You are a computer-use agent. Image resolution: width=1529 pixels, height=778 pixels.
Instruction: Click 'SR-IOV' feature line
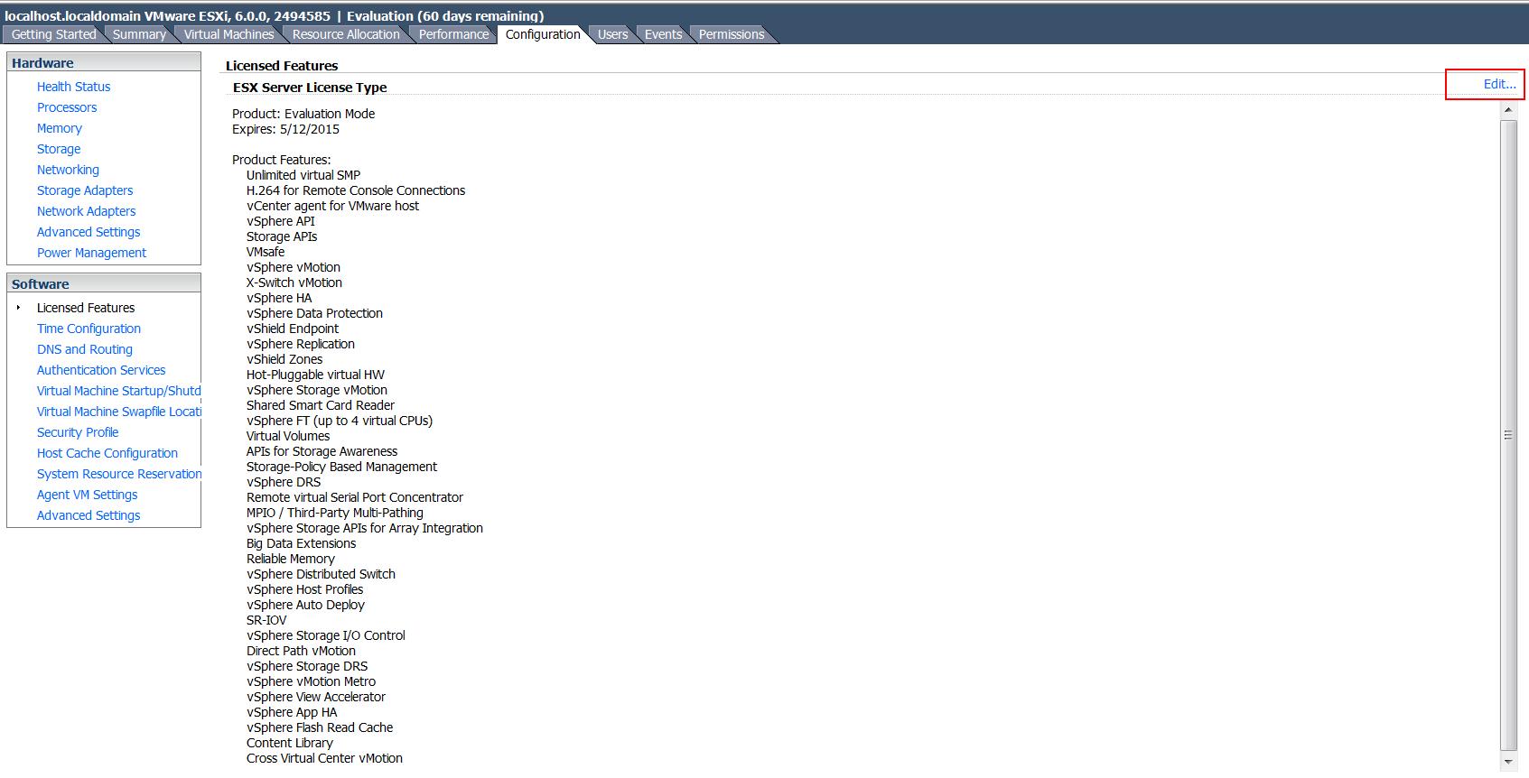click(x=266, y=620)
